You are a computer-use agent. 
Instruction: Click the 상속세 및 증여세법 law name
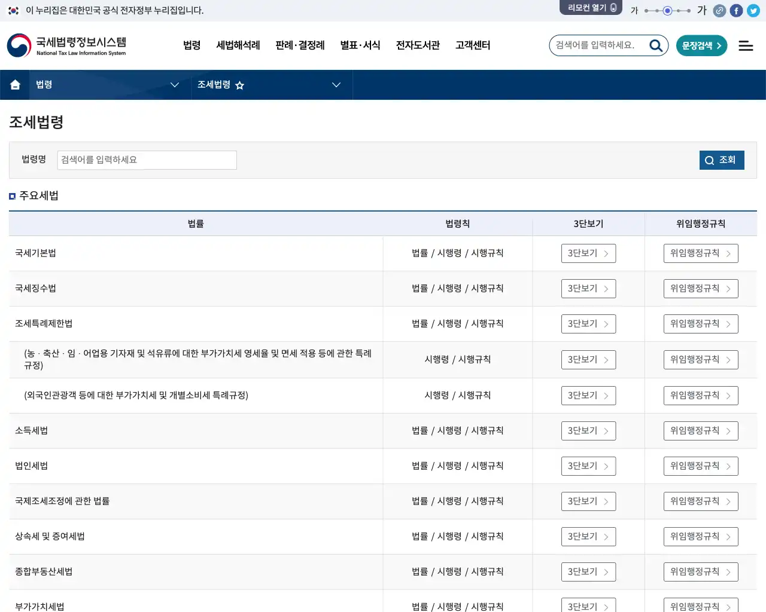50,537
